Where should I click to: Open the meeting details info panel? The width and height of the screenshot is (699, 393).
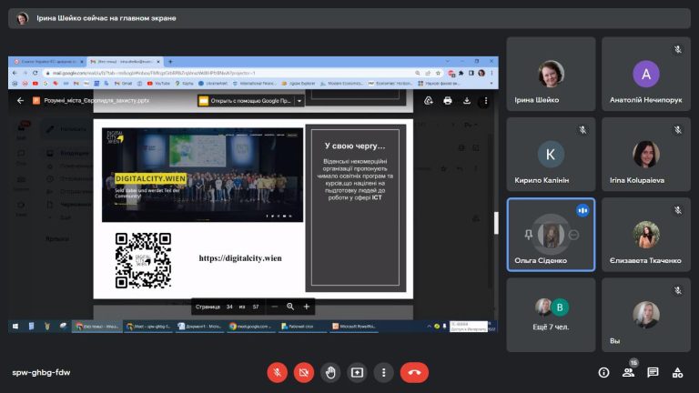(603, 372)
